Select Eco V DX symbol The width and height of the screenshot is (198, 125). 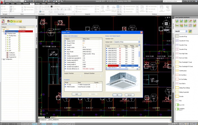click(x=180, y=105)
